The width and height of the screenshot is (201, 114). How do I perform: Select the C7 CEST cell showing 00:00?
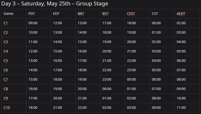coord(131,79)
